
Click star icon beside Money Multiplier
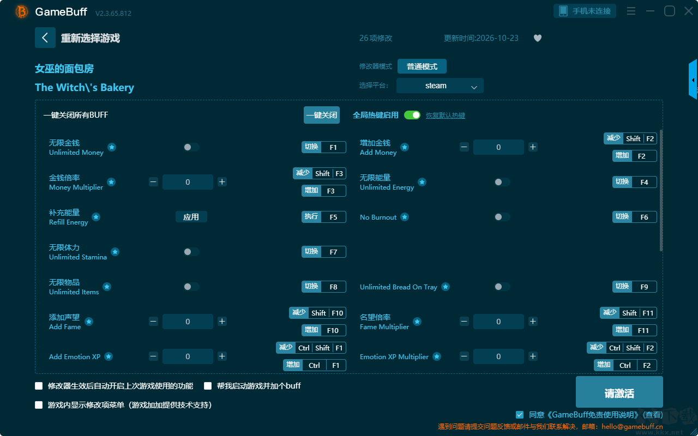click(111, 182)
